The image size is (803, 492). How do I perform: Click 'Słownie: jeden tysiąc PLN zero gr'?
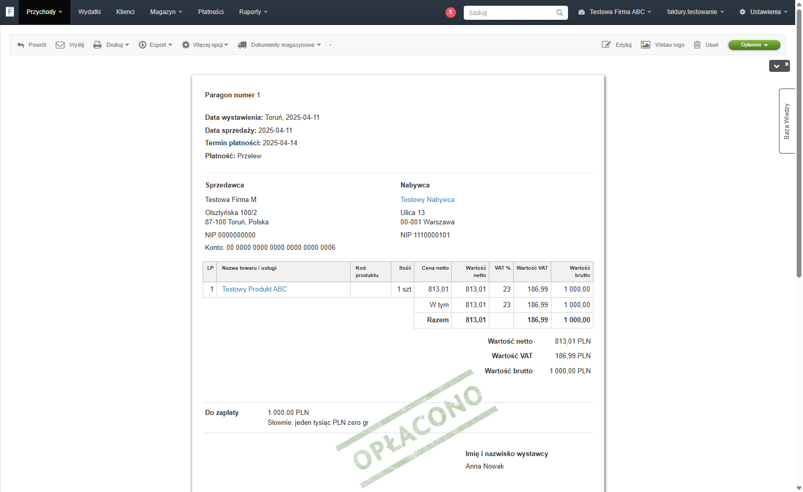pos(318,423)
